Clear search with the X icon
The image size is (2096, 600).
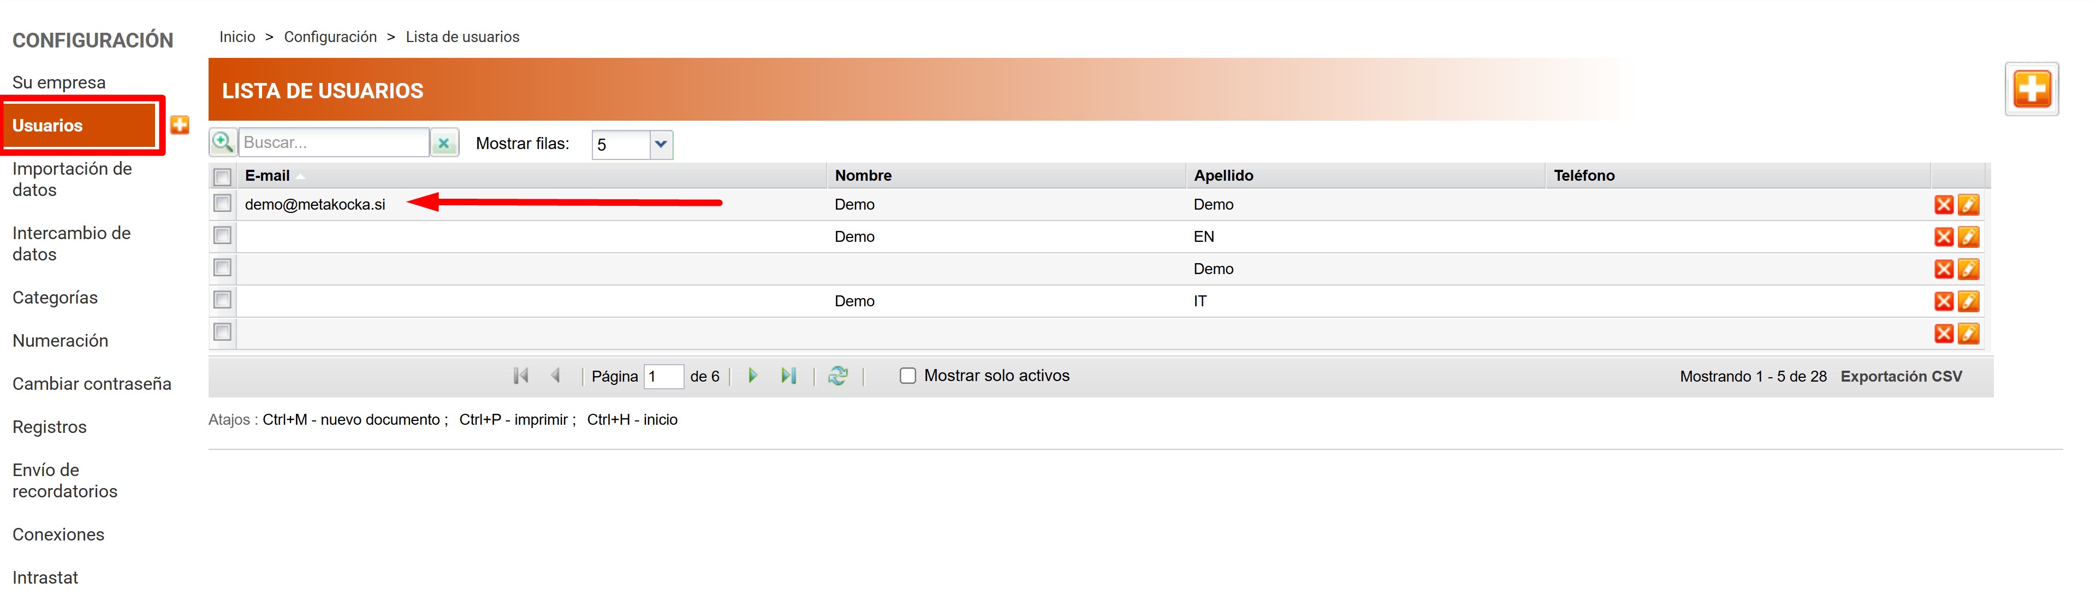(x=444, y=143)
